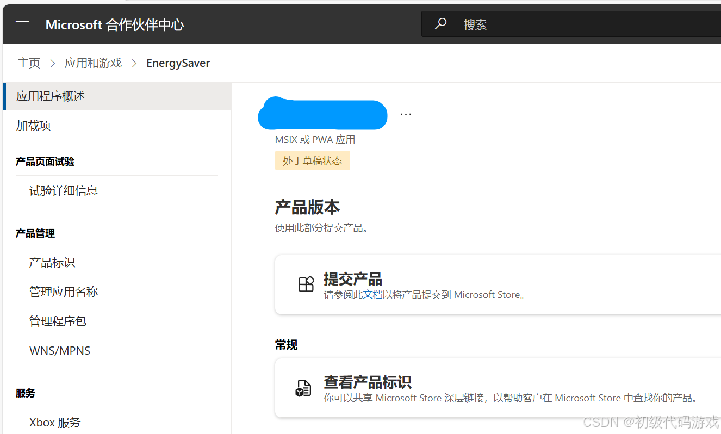This screenshot has height=434, width=721.
Task: Go to 主页 breadcrumb
Action: [x=29, y=63]
